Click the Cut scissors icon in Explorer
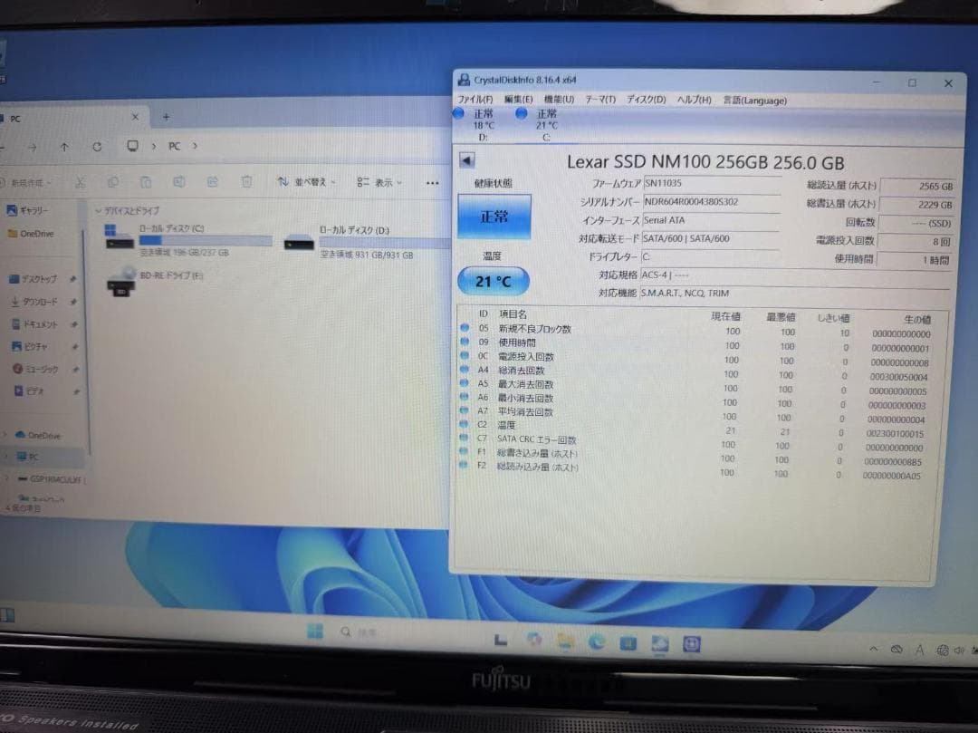This screenshot has height=733, width=978. pyautogui.click(x=80, y=182)
